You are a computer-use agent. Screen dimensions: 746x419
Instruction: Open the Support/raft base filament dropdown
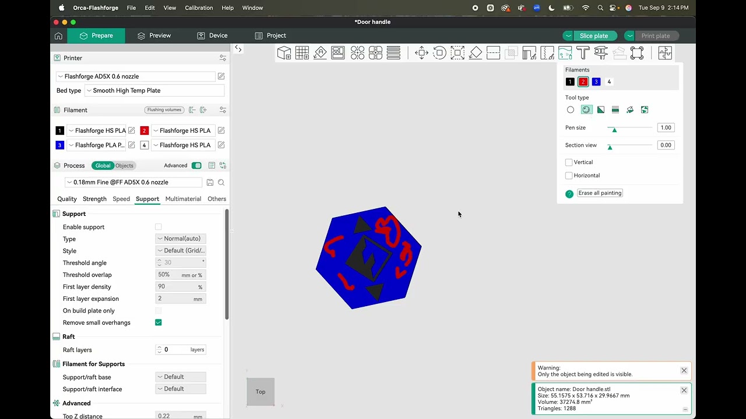(x=181, y=377)
